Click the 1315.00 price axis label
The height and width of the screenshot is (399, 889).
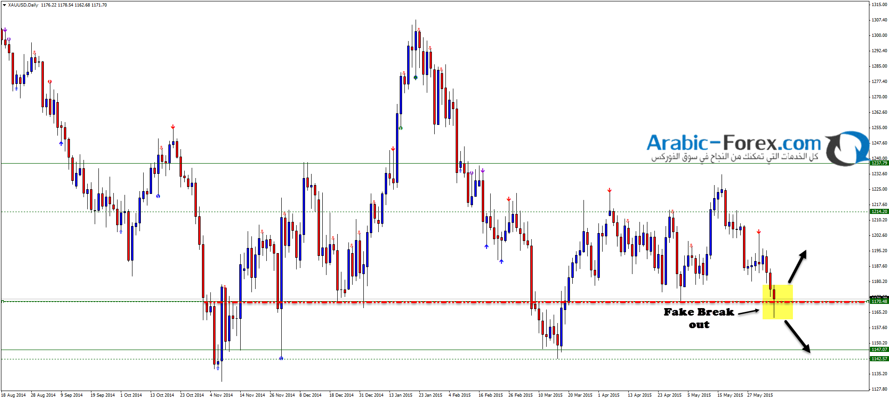click(879, 5)
